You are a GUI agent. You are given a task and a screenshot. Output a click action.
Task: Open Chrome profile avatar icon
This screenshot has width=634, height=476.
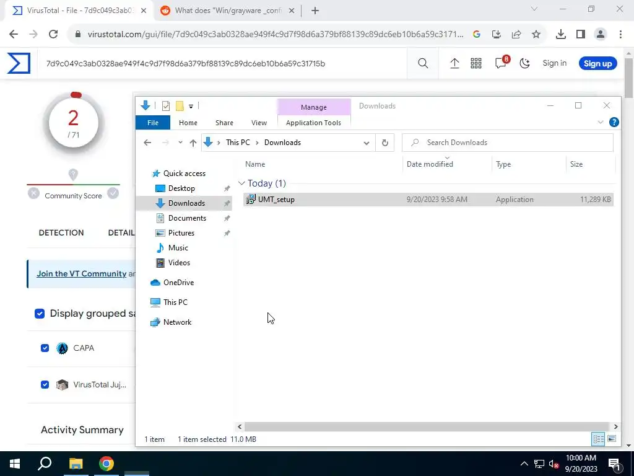pos(601,35)
